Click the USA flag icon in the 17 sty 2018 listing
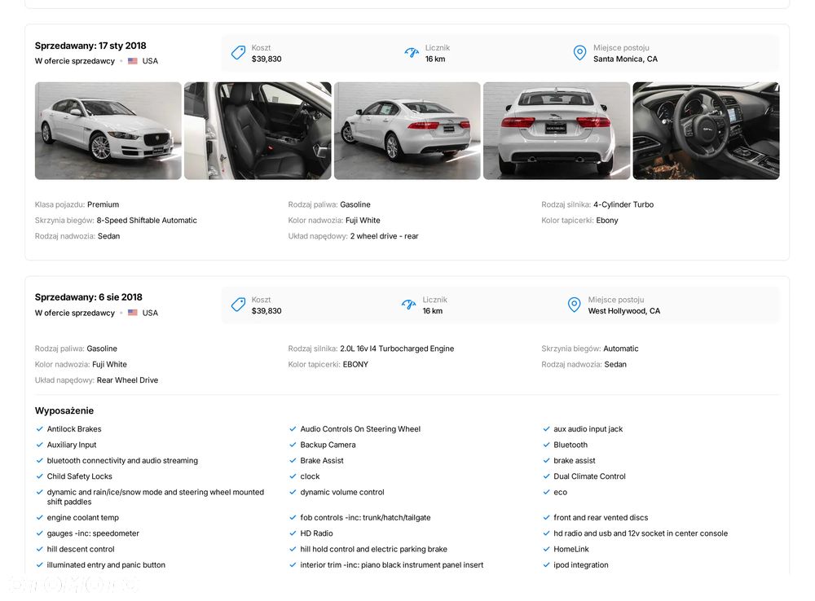Image resolution: width=815 pixels, height=601 pixels. [133, 61]
